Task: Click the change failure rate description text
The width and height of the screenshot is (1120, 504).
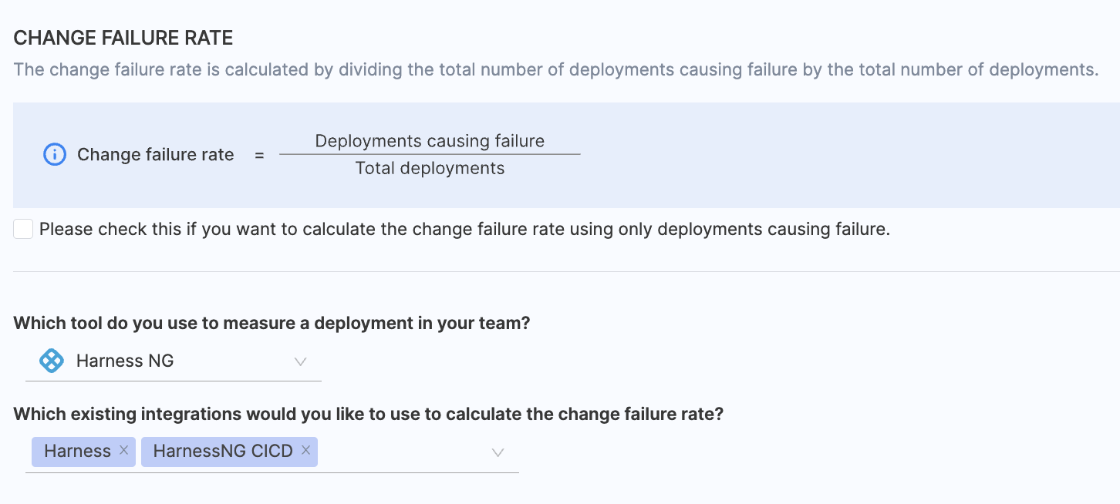Action: pyautogui.click(x=555, y=70)
